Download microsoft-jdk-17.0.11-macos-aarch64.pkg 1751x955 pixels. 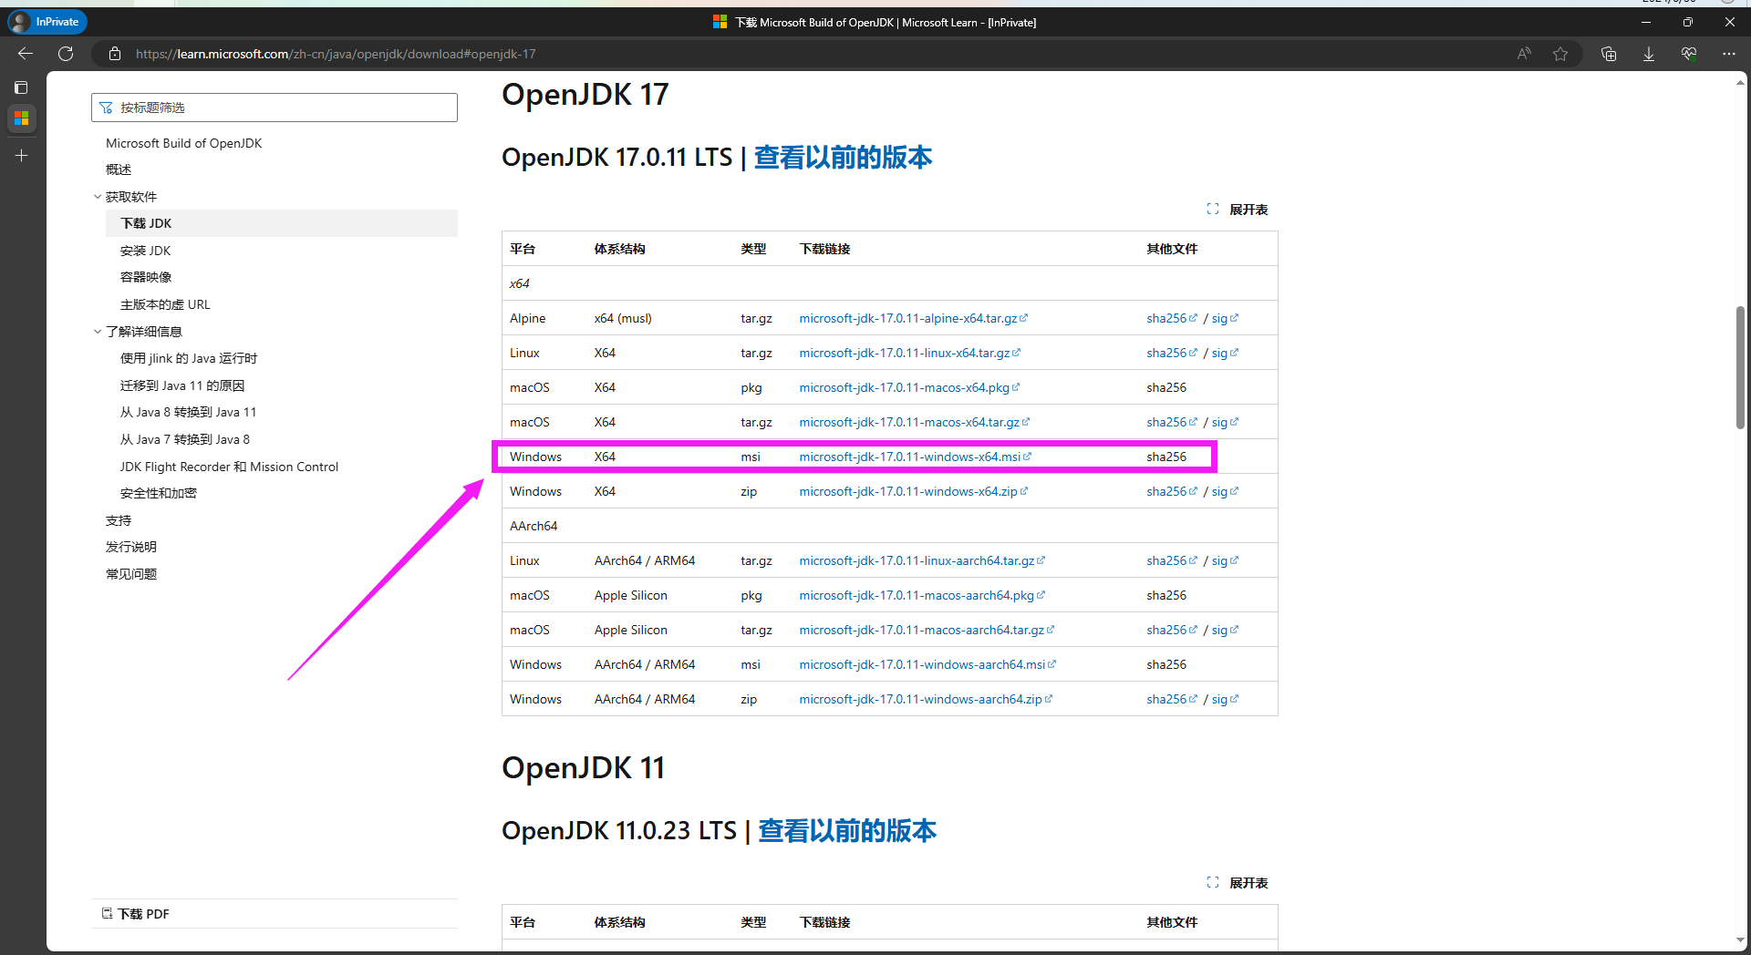[922, 595]
